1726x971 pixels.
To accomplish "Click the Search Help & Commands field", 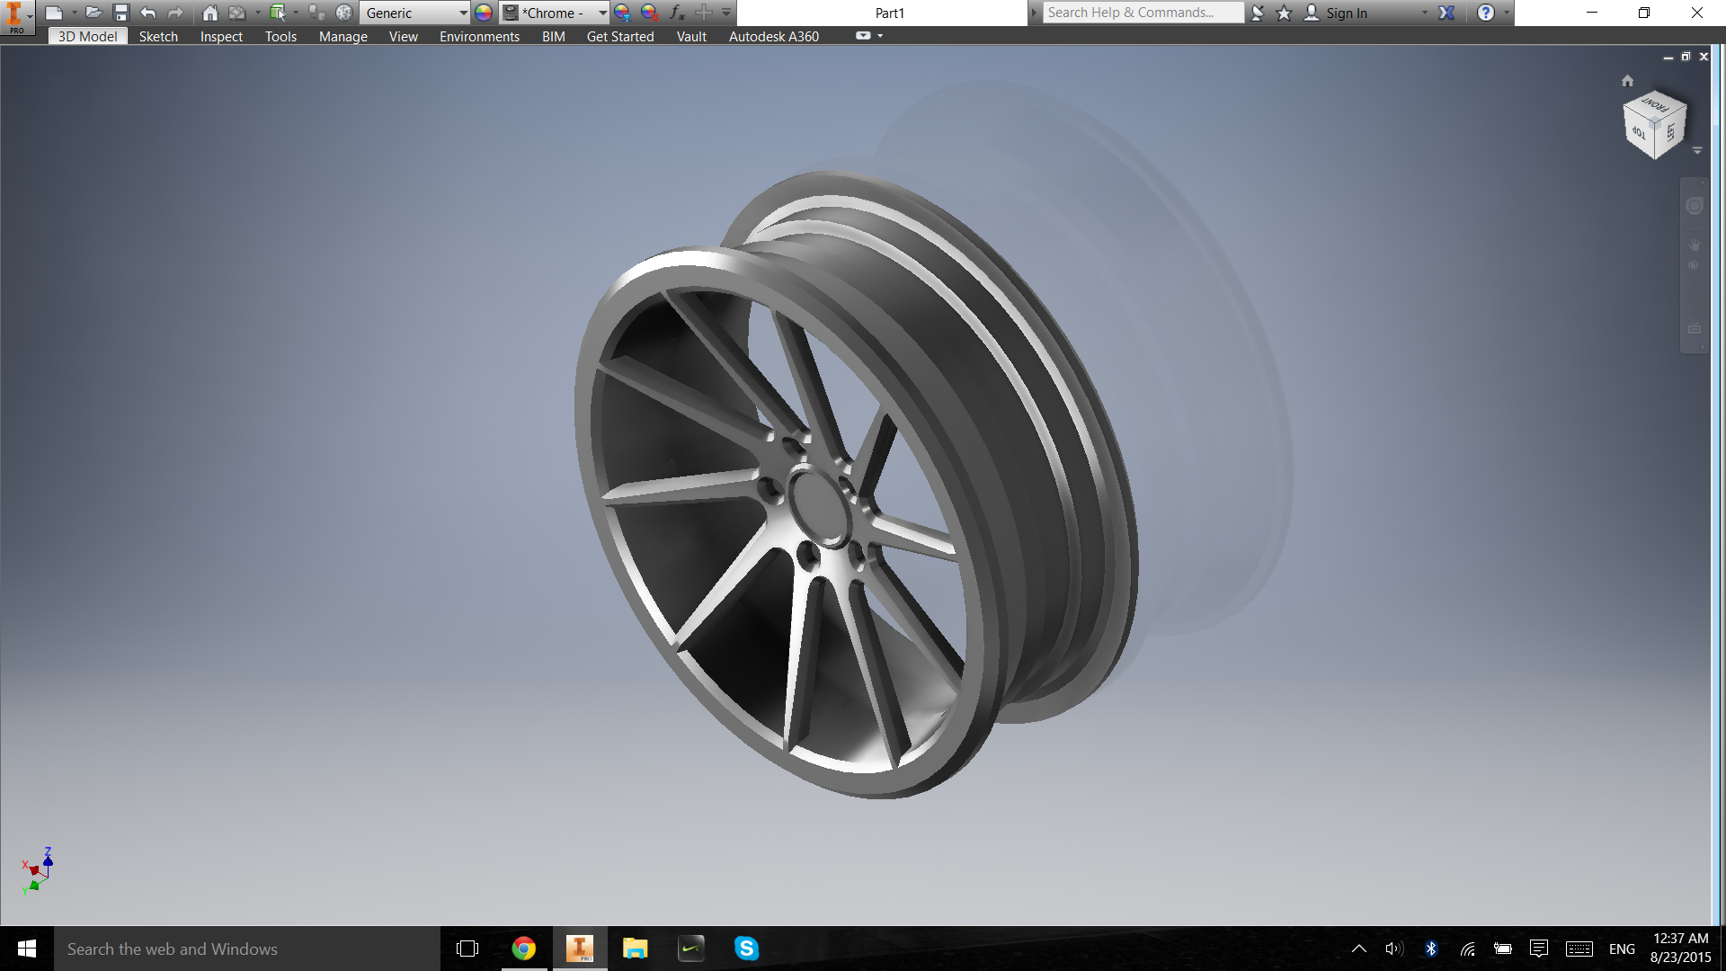I will [1142, 13].
